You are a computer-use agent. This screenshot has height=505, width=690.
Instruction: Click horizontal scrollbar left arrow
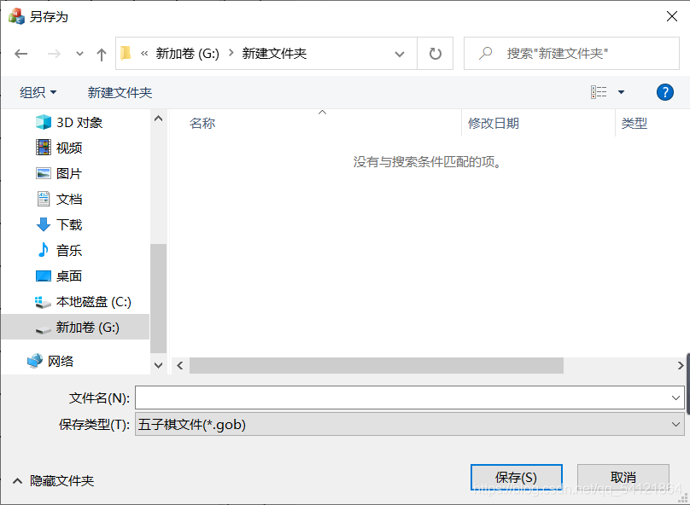point(180,365)
